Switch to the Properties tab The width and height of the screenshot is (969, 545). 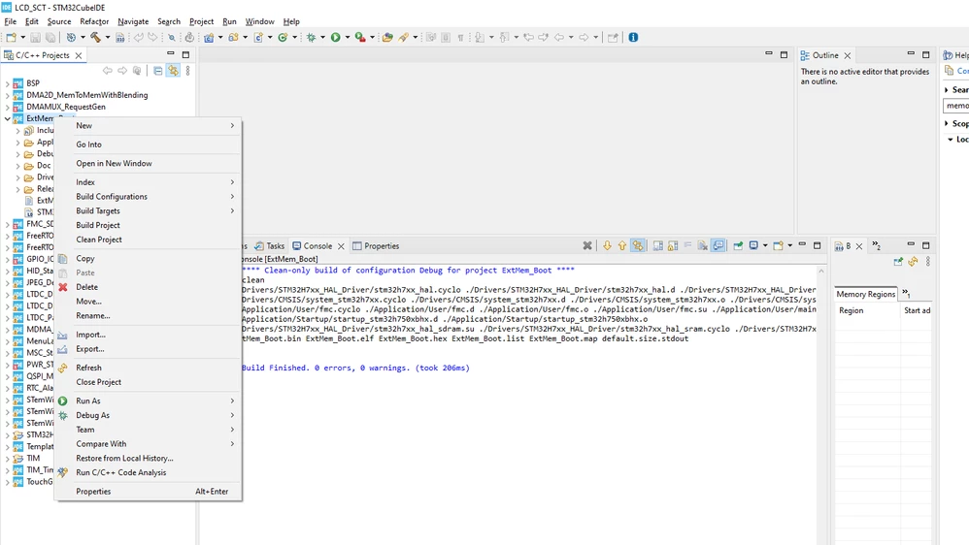[x=376, y=245]
